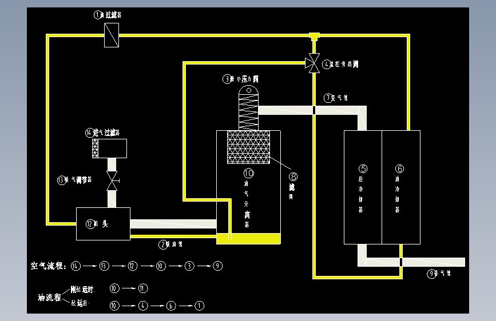496x321 pixels.
Task: Click the intake air filter box symbol
Action: [x=109, y=149]
